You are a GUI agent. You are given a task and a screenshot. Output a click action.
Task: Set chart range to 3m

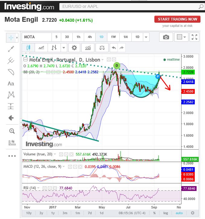(x=65, y=213)
